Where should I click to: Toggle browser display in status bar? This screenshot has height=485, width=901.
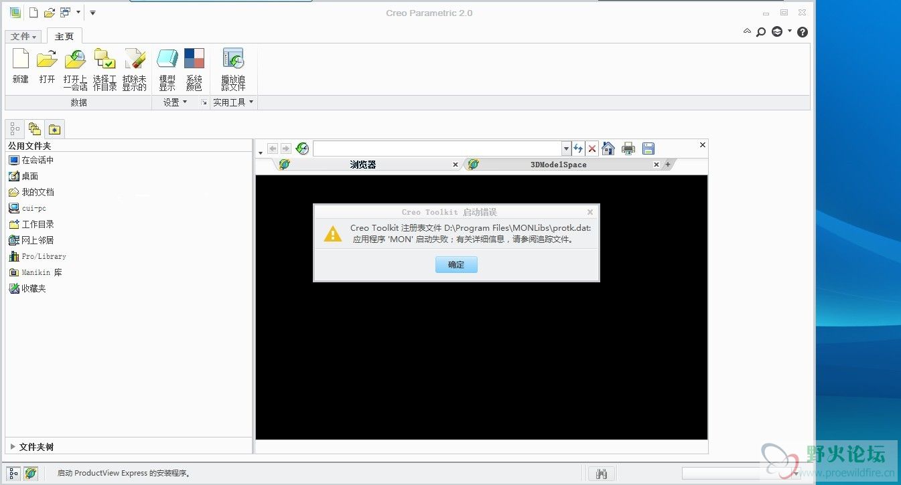click(x=31, y=473)
